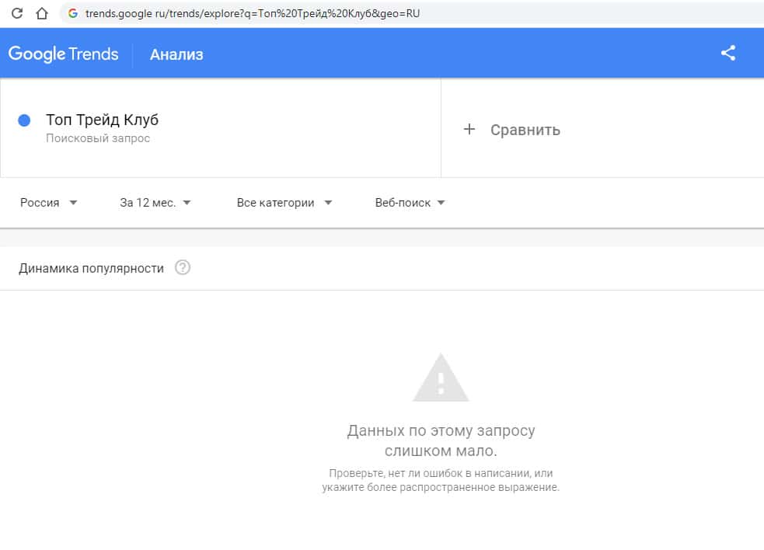Screen dimensions: 764x550
Task: Click the Google site favicon in address bar
Action: [x=73, y=13]
